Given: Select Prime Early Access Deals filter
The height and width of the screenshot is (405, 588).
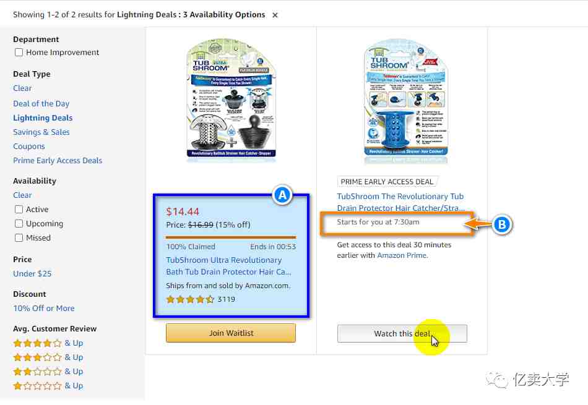Looking at the screenshot, I should 58,160.
